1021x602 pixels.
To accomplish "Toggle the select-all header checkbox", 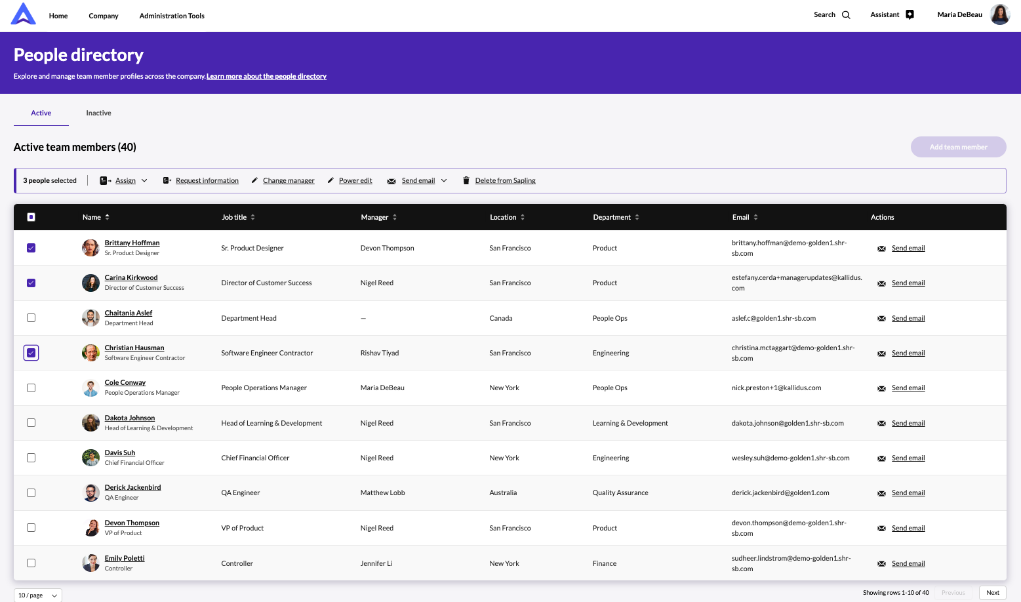I will (31, 217).
